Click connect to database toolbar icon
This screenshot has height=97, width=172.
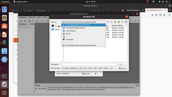pyautogui.click(x=21, y=21)
